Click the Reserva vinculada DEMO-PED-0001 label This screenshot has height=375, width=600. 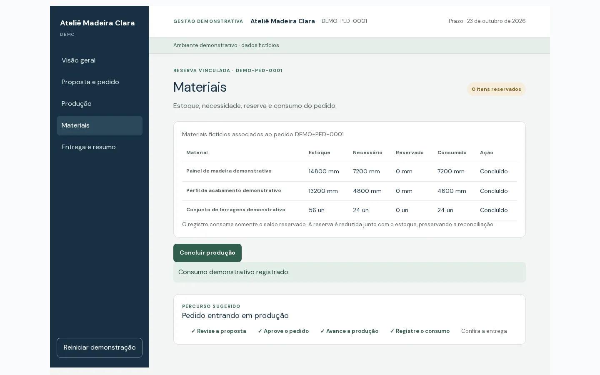(x=228, y=71)
